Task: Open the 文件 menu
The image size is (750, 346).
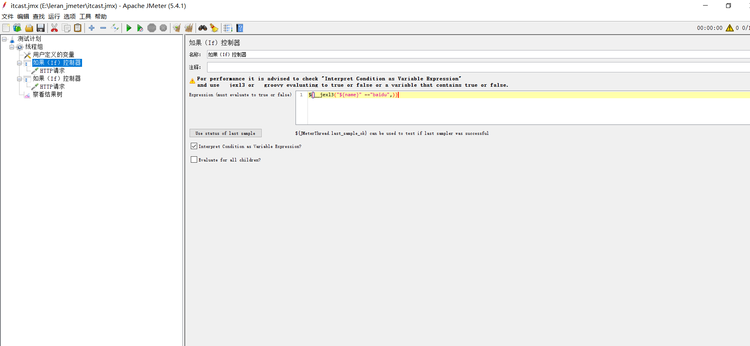Action: 8,16
